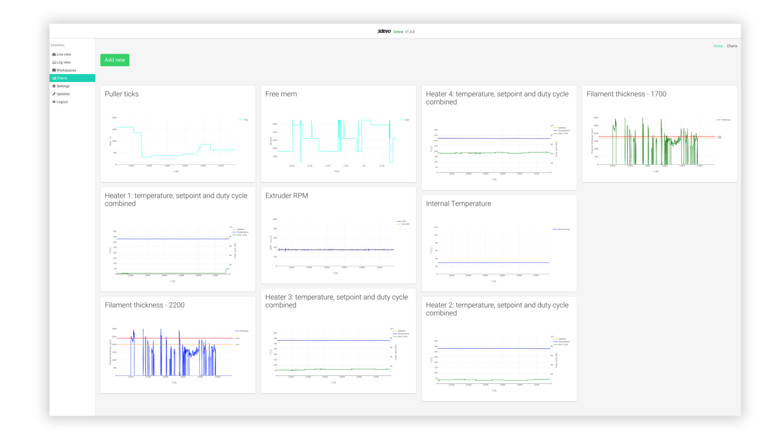Toggle Duty Cycle legend in Heater 2 chart
Viewport: 780px width, 439px height.
coord(561,345)
